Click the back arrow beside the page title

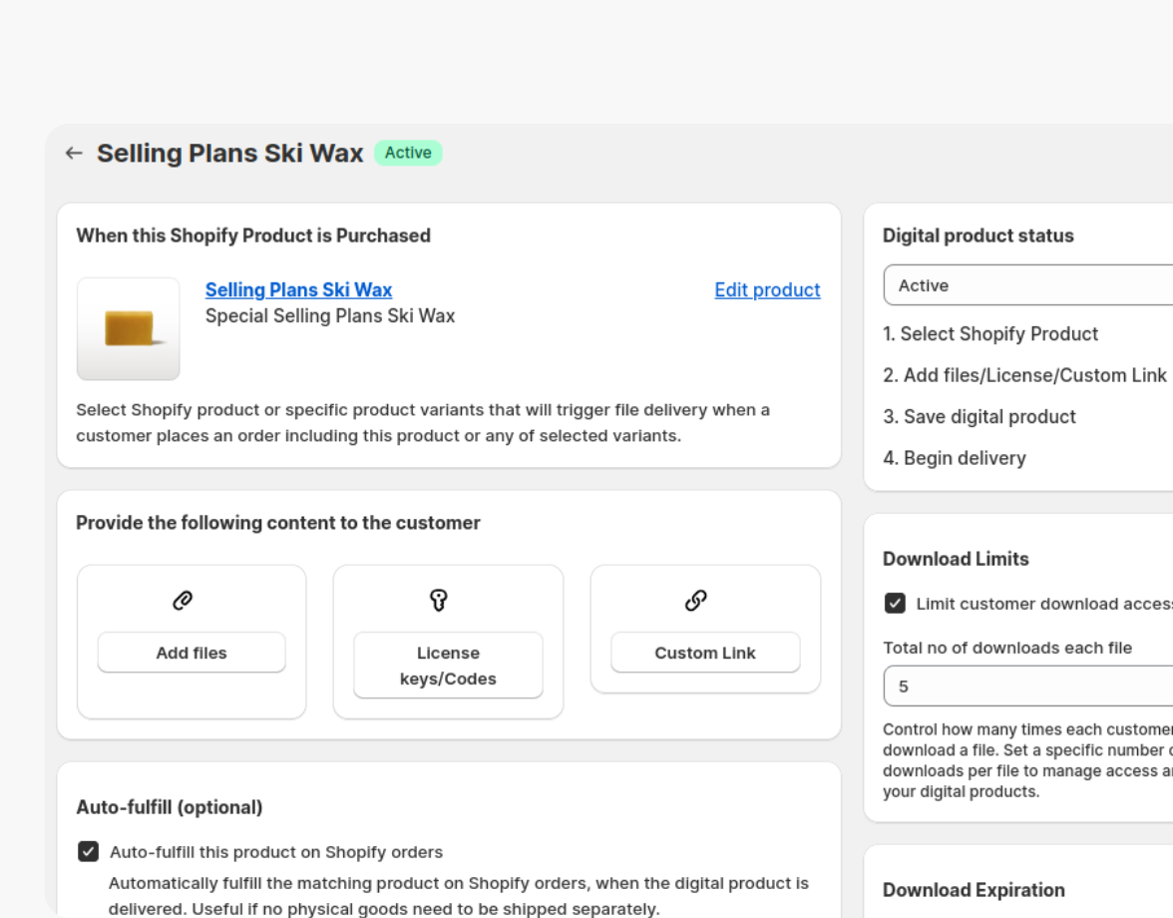(74, 153)
